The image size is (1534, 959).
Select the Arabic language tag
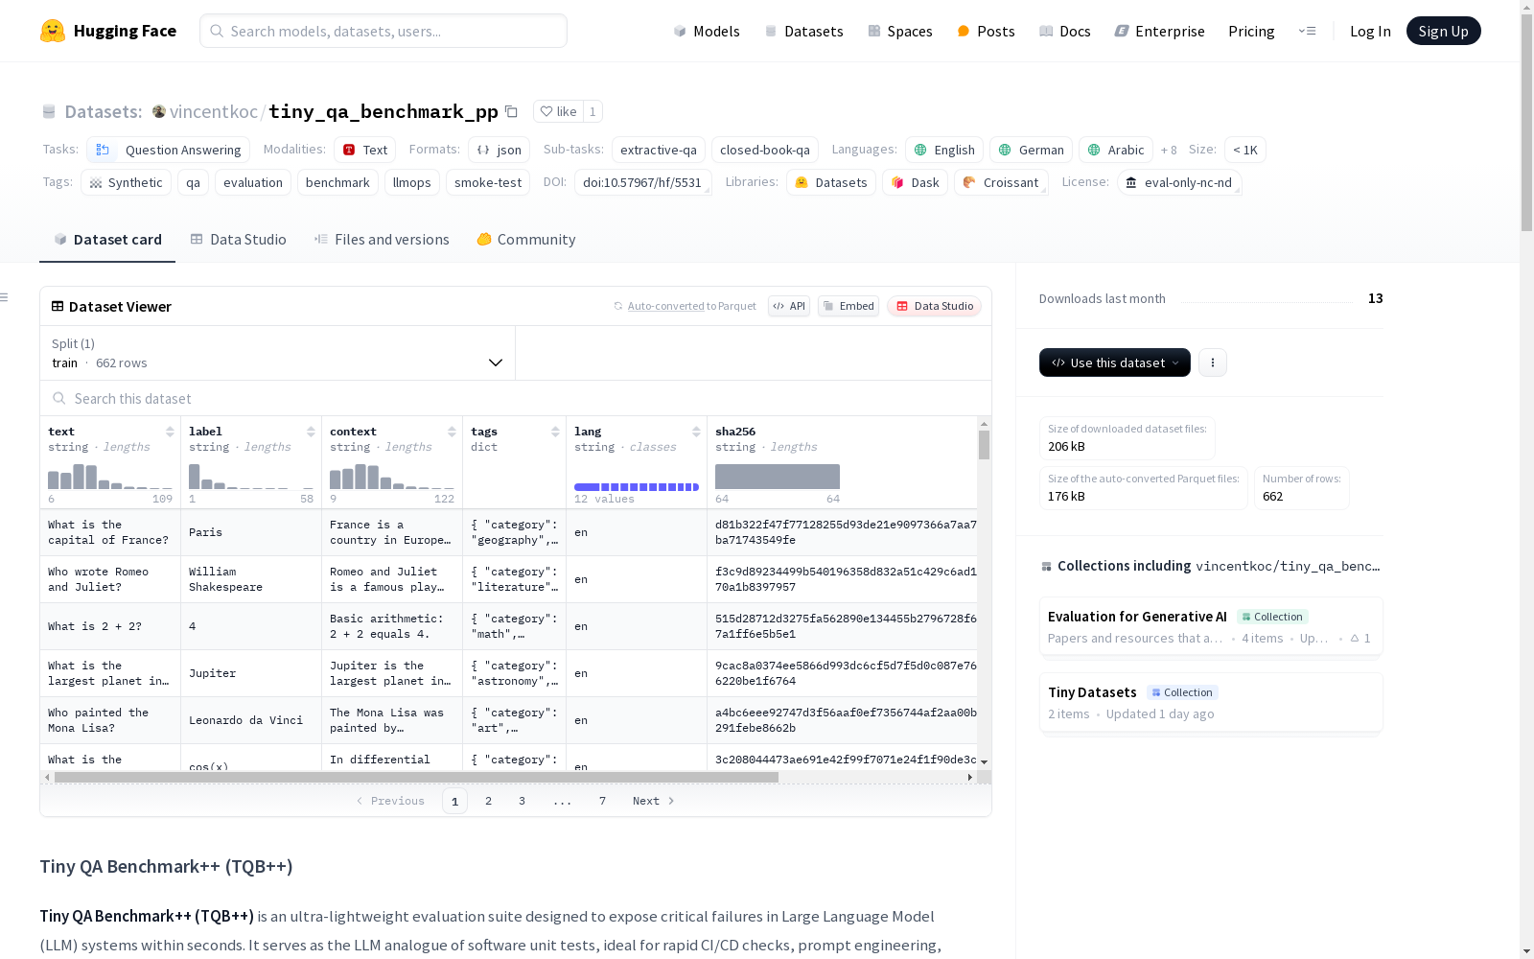coord(1116,150)
